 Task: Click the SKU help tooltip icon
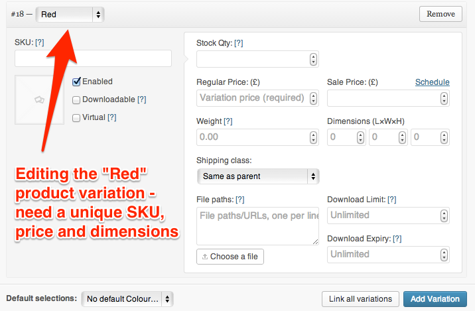(39, 42)
